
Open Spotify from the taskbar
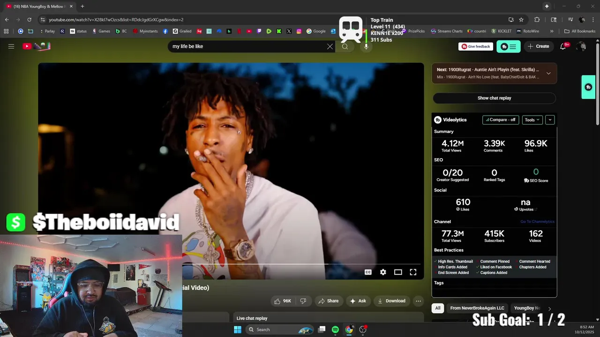[335, 330]
